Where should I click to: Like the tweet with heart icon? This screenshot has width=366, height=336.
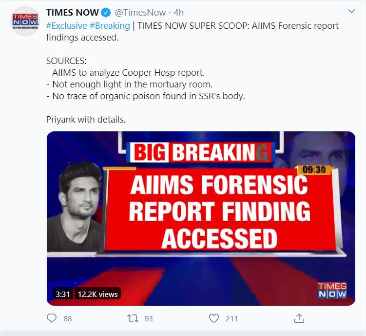pyautogui.click(x=213, y=318)
